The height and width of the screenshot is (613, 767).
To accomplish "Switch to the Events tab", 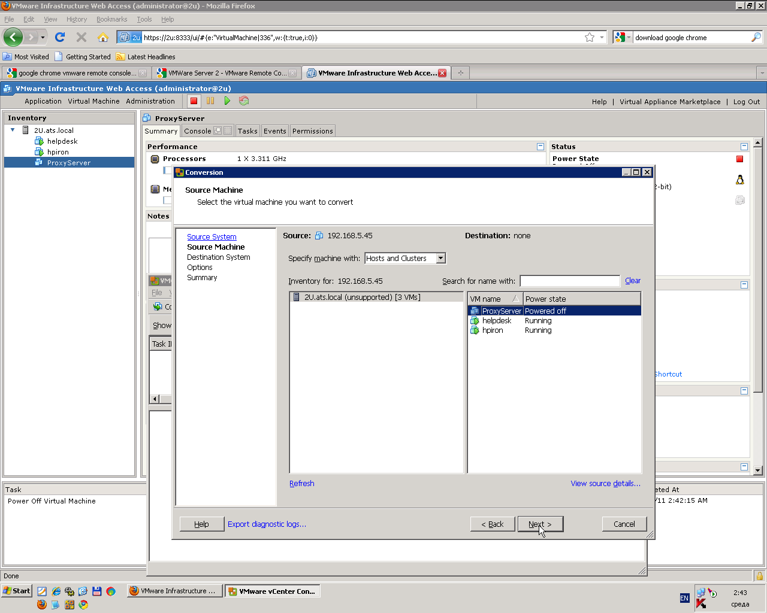I will (275, 131).
